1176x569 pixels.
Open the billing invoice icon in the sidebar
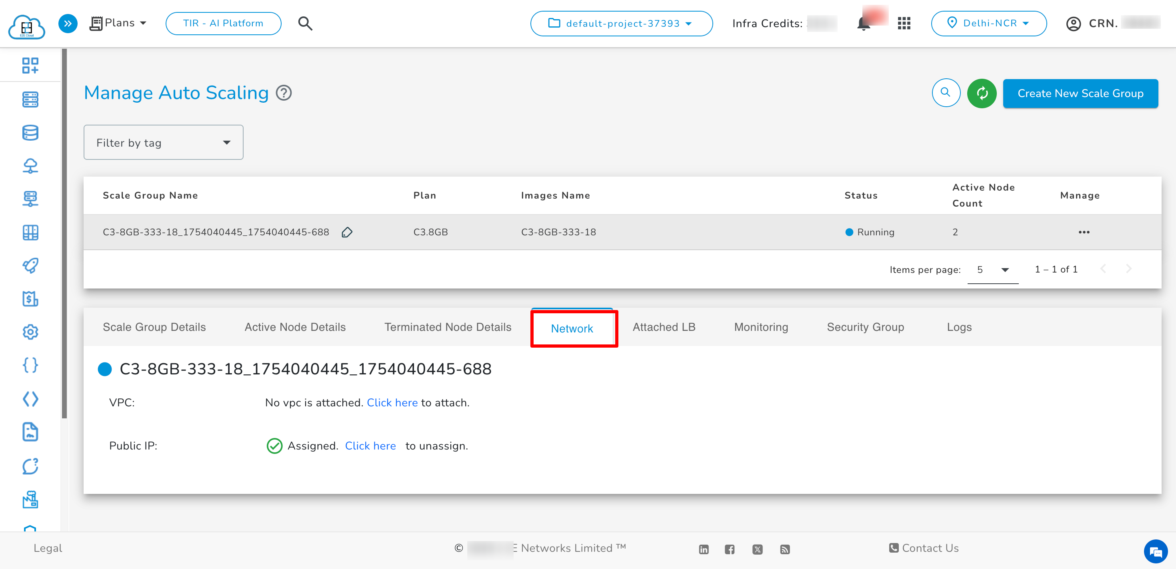coord(30,299)
